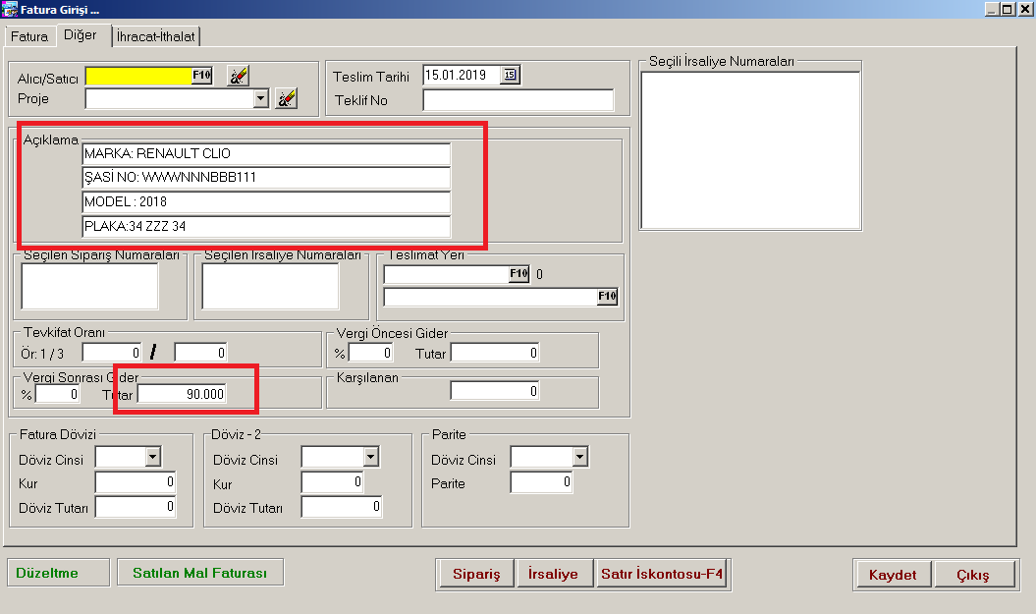Screen dimensions: 1036x614
Task: Open Fatura Dövizi Döviz Cinsi dropdown
Action: point(152,457)
